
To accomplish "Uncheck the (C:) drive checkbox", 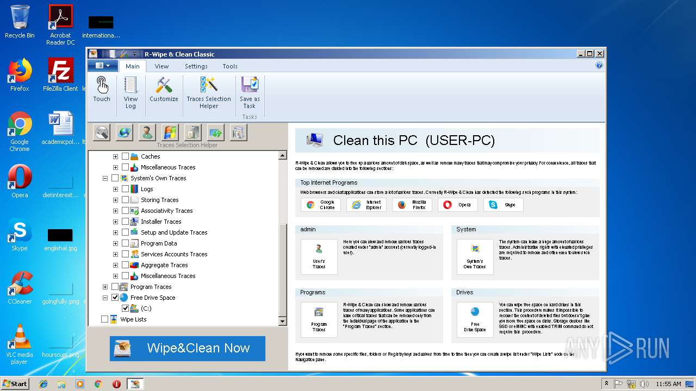I will [125, 308].
